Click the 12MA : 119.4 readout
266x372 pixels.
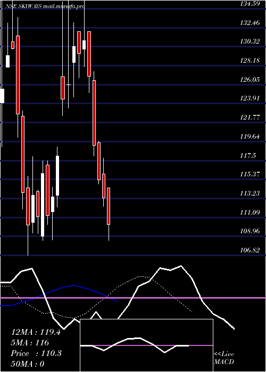(x=36, y=332)
